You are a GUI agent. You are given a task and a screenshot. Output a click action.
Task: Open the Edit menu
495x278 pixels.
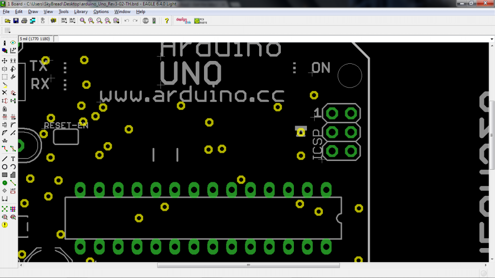[19, 12]
